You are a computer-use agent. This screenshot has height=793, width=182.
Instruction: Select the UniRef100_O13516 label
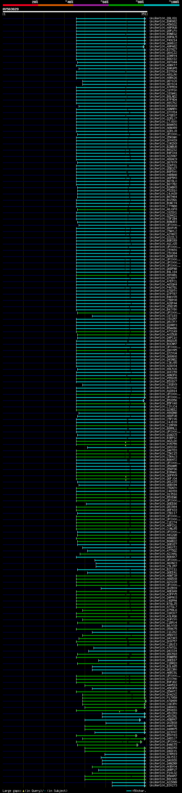163,494
